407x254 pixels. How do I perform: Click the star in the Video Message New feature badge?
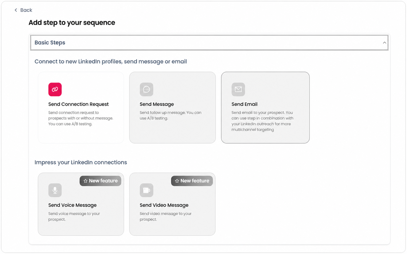tap(177, 181)
